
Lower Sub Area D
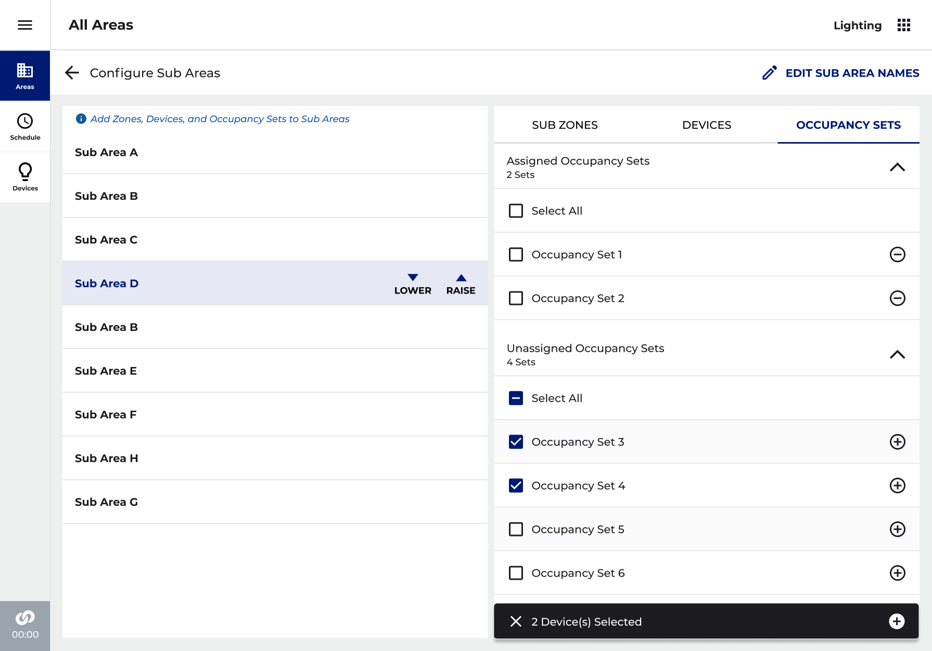pyautogui.click(x=413, y=284)
